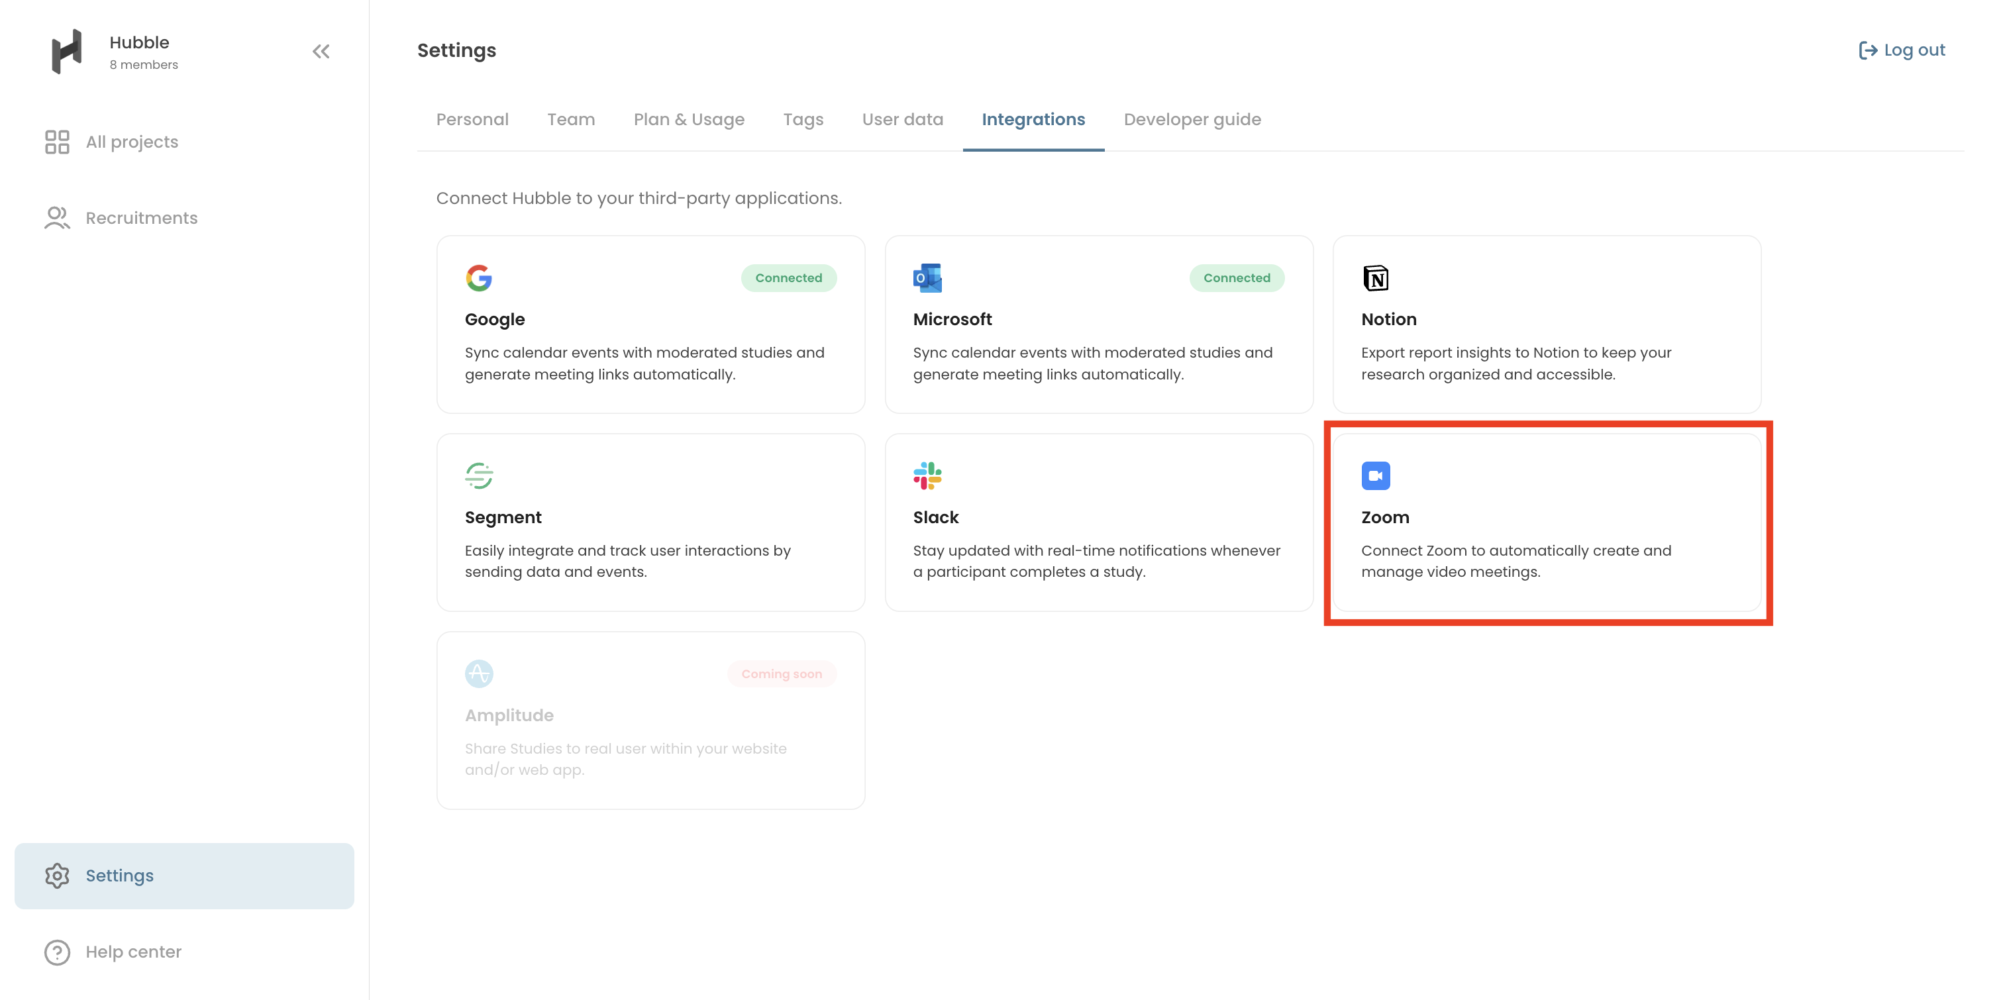Switch to the Personal tab
The width and height of the screenshot is (2003, 1000).
(x=472, y=119)
